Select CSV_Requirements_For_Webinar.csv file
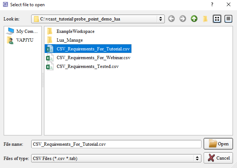The height and width of the screenshot is (168, 237). pos(93,58)
